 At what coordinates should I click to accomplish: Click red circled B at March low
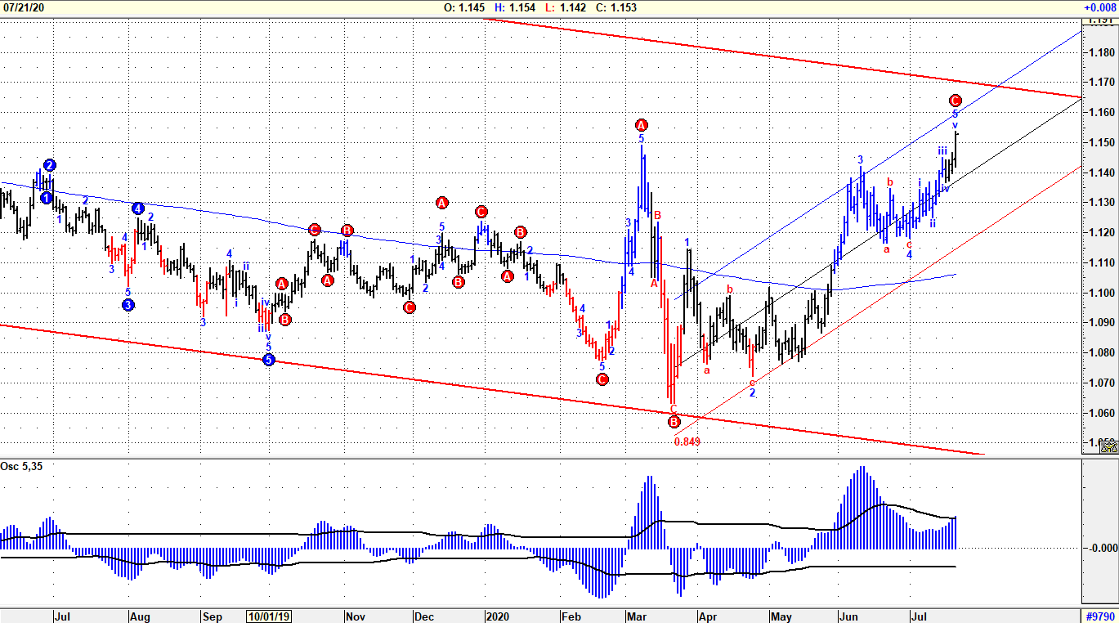click(x=674, y=422)
